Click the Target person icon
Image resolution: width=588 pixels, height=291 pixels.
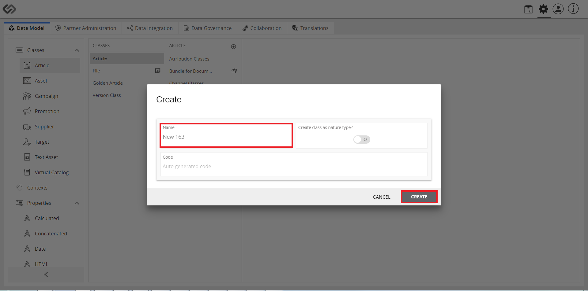point(27,142)
